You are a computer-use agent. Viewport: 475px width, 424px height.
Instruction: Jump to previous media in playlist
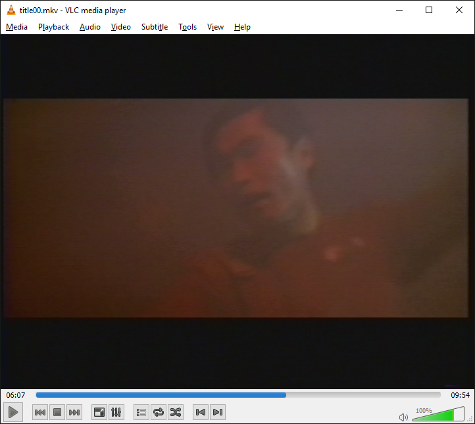(40, 412)
